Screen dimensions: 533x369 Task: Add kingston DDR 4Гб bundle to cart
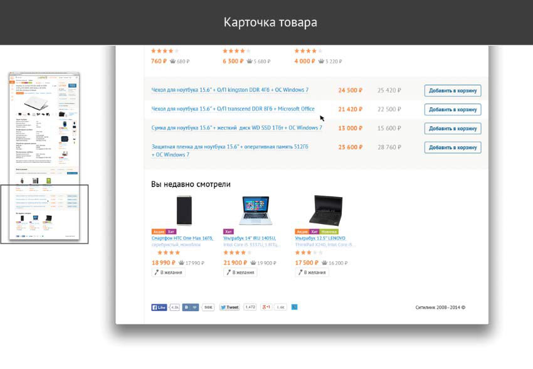click(453, 90)
